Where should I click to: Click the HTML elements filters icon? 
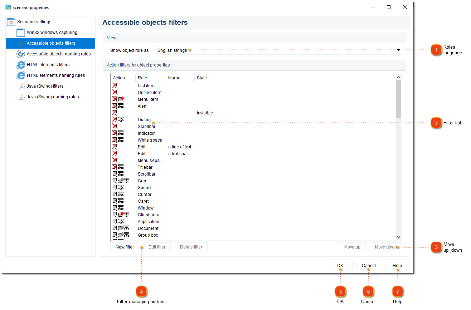point(21,65)
